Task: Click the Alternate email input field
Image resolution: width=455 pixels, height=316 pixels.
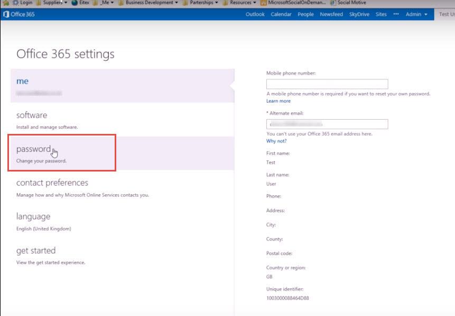Action: [x=327, y=124]
